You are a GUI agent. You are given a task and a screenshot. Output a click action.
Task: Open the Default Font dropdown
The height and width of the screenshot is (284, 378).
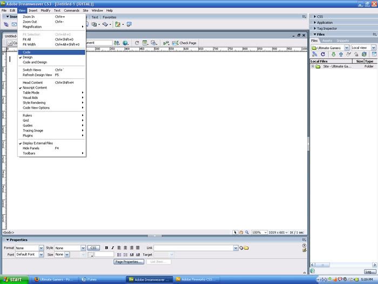click(41, 255)
